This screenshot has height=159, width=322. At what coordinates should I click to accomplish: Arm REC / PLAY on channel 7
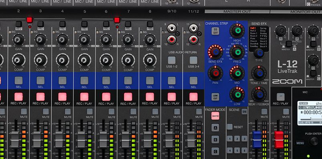(128, 97)
